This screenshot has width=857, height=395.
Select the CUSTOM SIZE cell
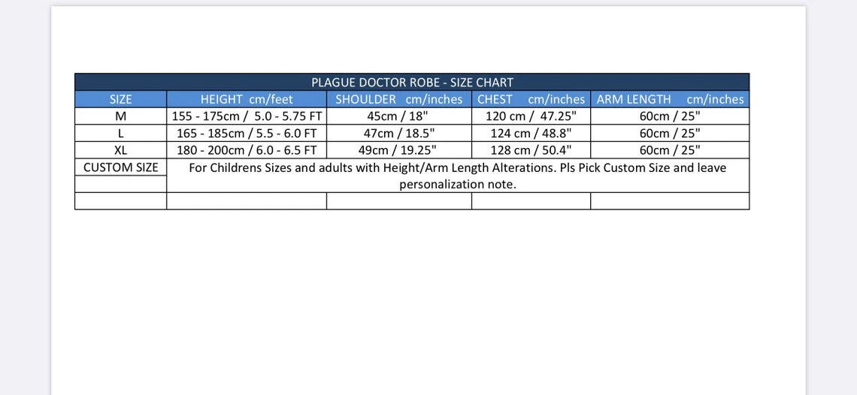pyautogui.click(x=121, y=167)
